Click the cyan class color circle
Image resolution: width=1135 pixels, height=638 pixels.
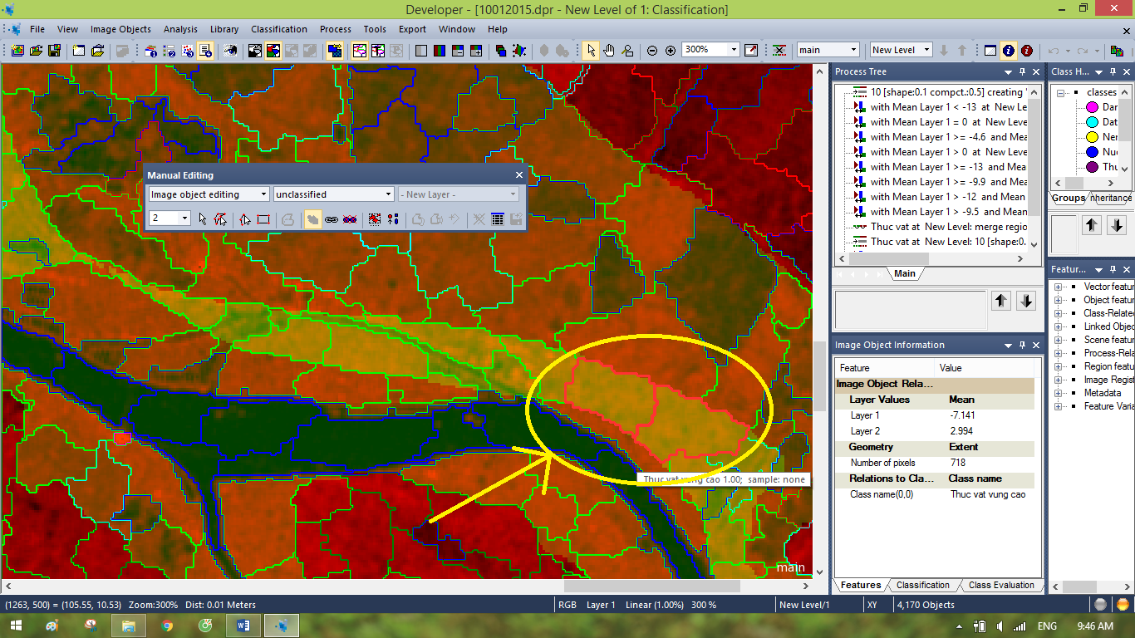click(1092, 122)
